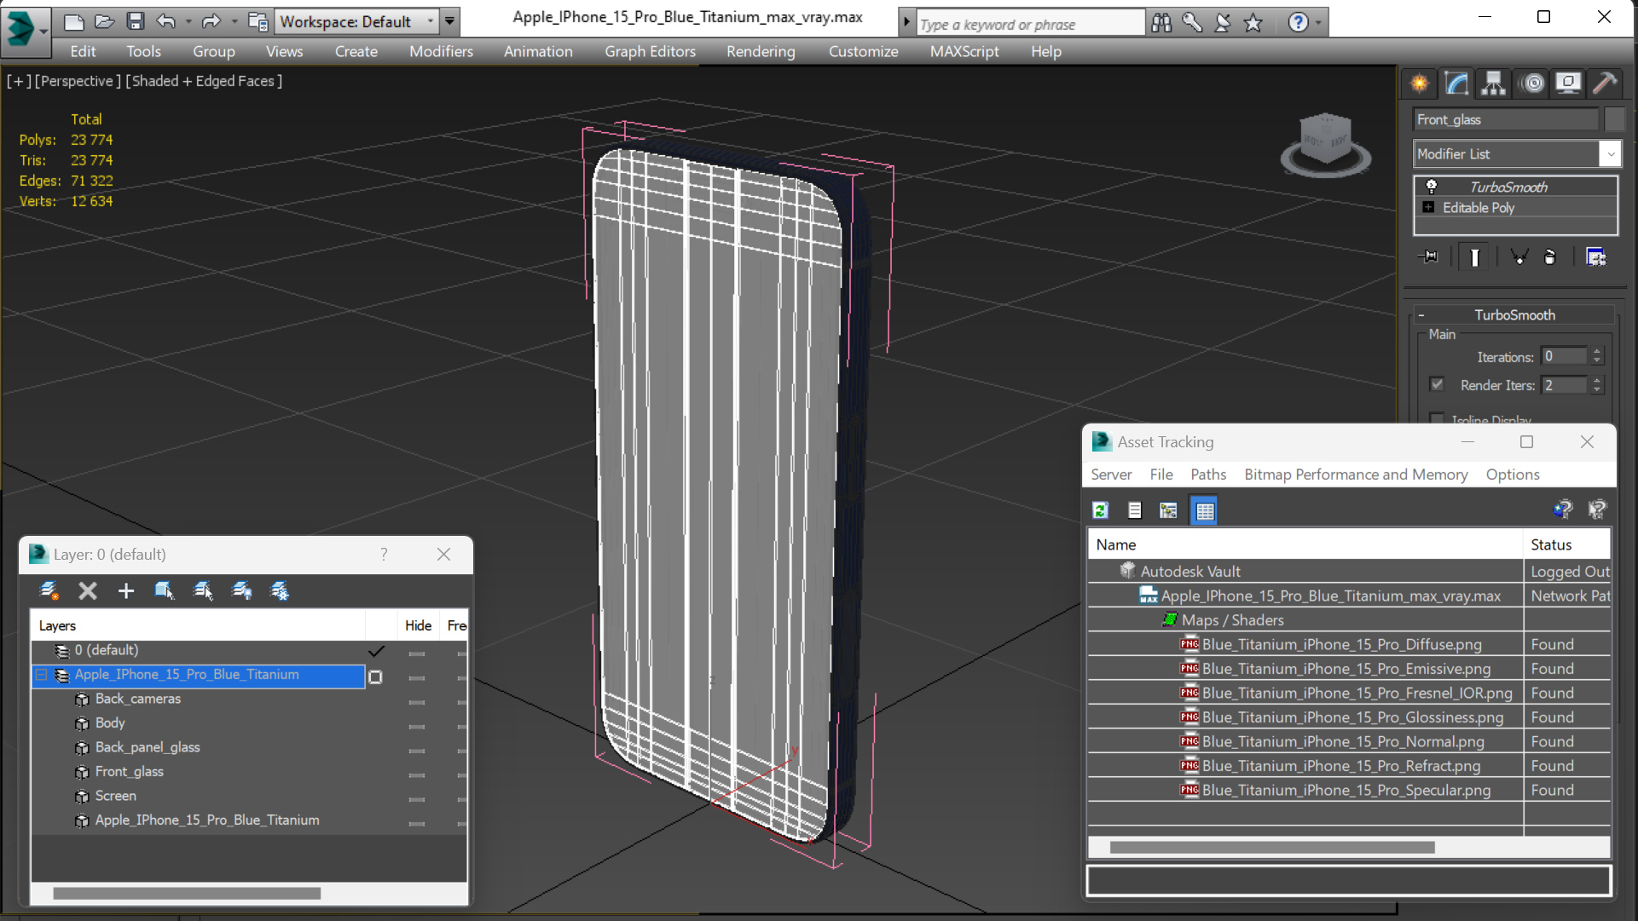The image size is (1638, 921).
Task: Click the Layers column header
Action: (x=198, y=625)
